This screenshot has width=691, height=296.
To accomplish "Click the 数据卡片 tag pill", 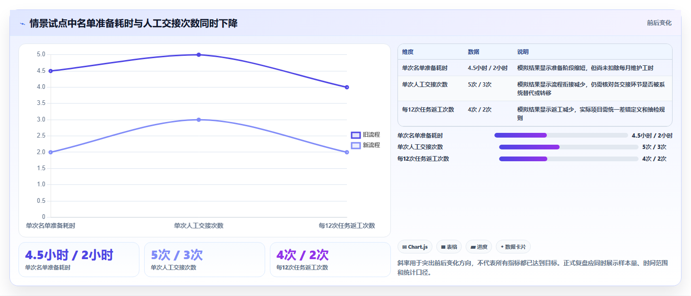I will pos(513,247).
